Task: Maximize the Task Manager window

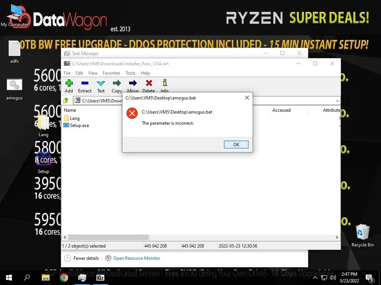Action: pos(282,53)
